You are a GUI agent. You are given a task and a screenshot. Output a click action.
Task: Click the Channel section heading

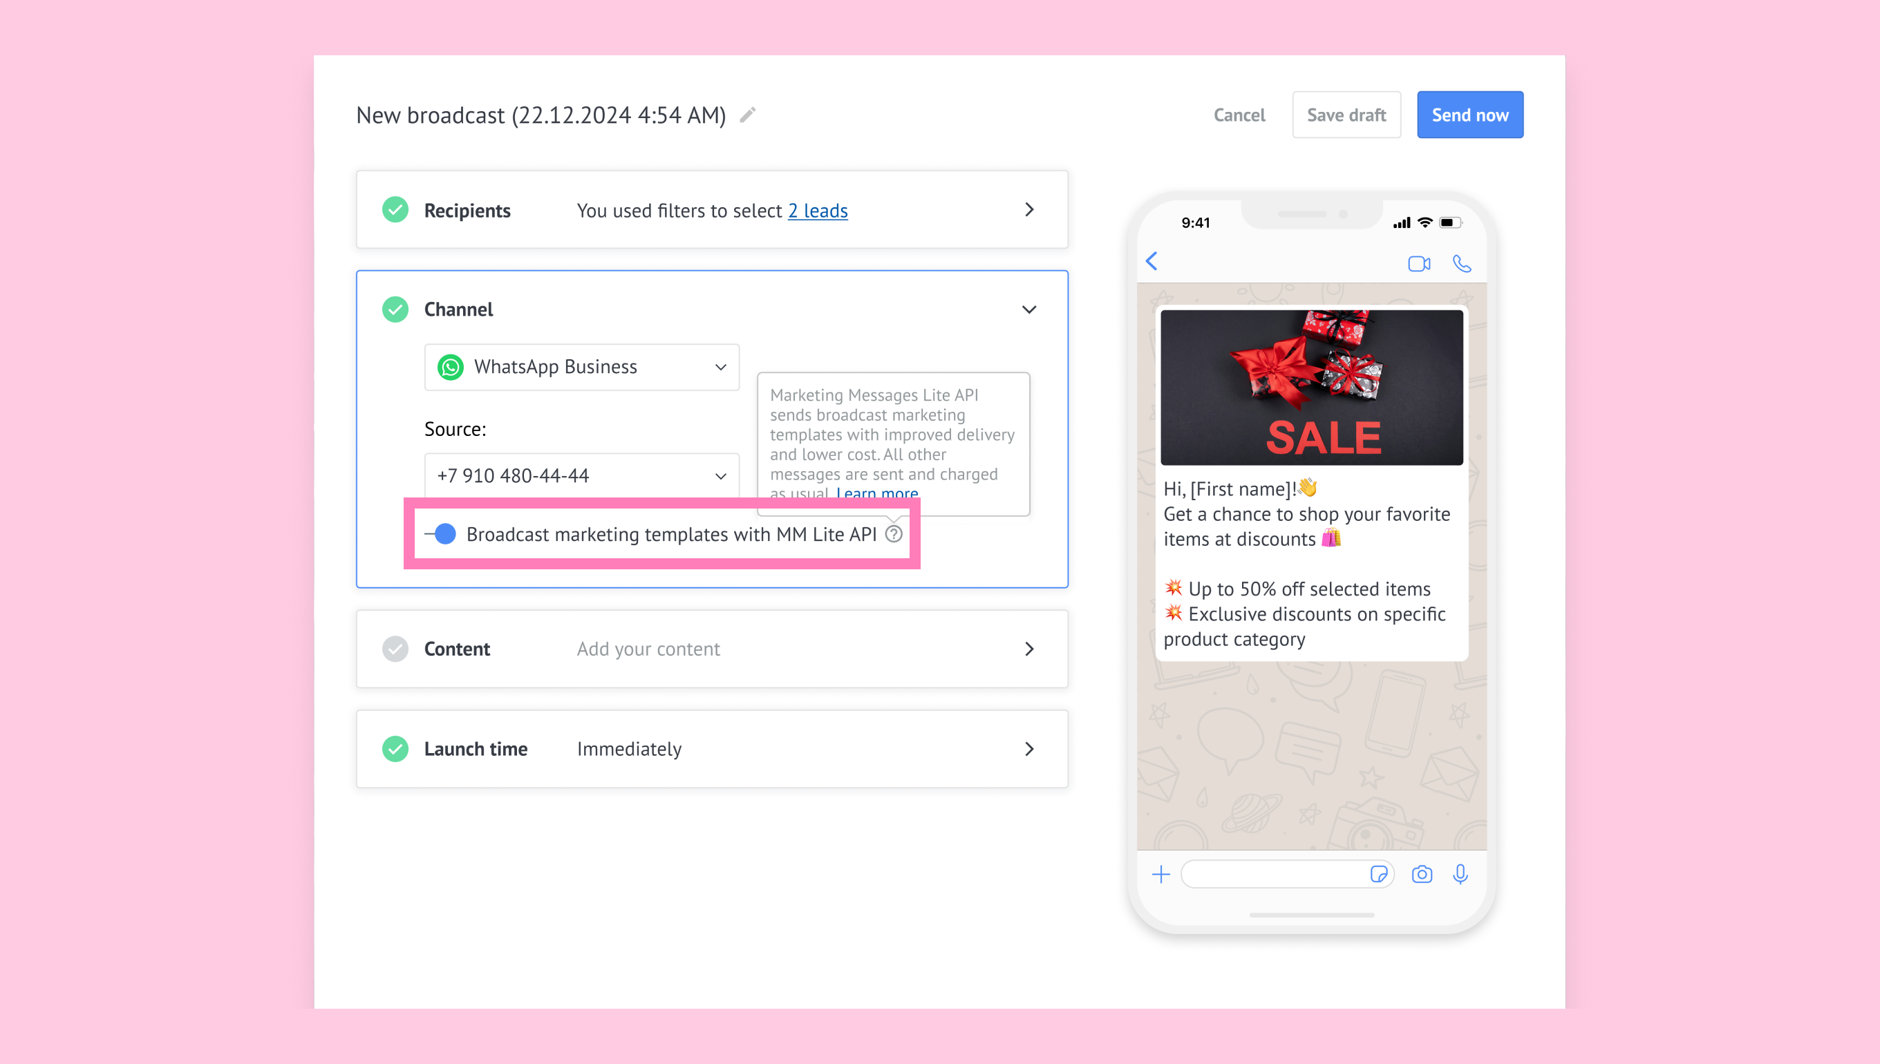click(x=458, y=309)
